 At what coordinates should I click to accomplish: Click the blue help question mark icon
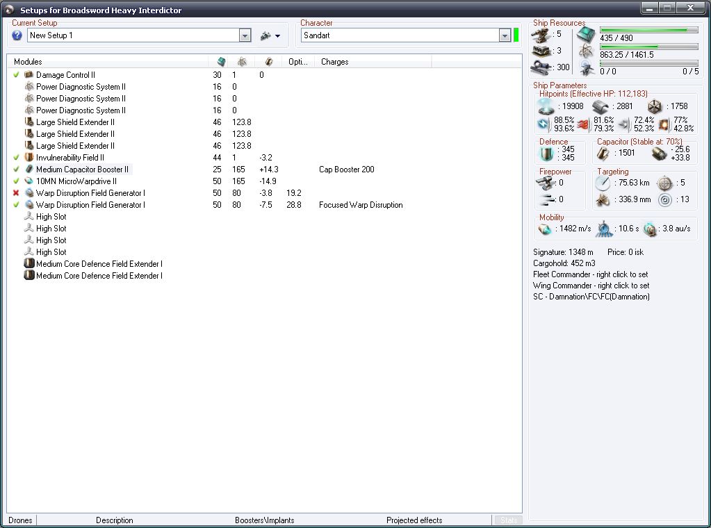(17, 35)
